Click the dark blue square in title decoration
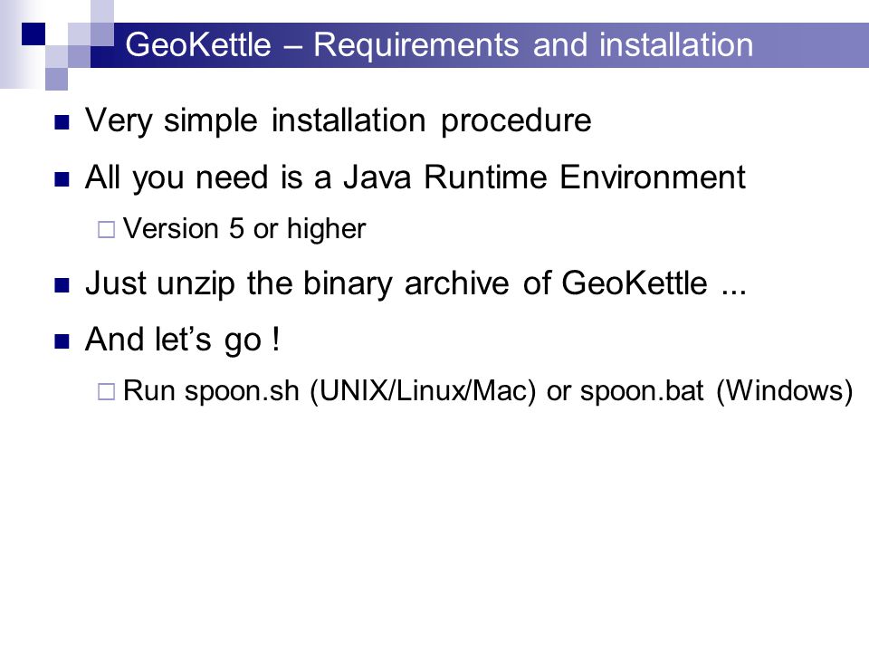 click(x=33, y=34)
